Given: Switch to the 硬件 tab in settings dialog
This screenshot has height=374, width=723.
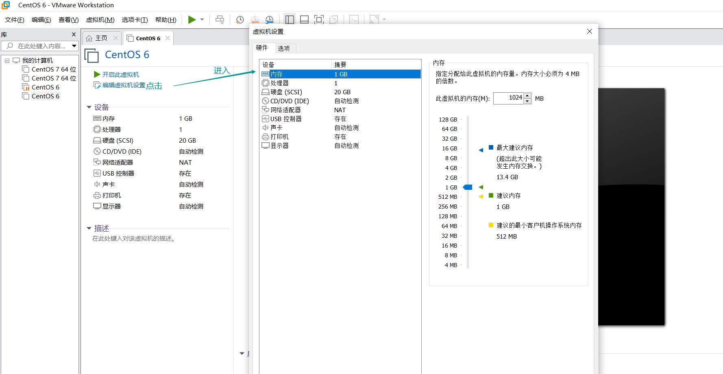Looking at the screenshot, I should tap(262, 48).
